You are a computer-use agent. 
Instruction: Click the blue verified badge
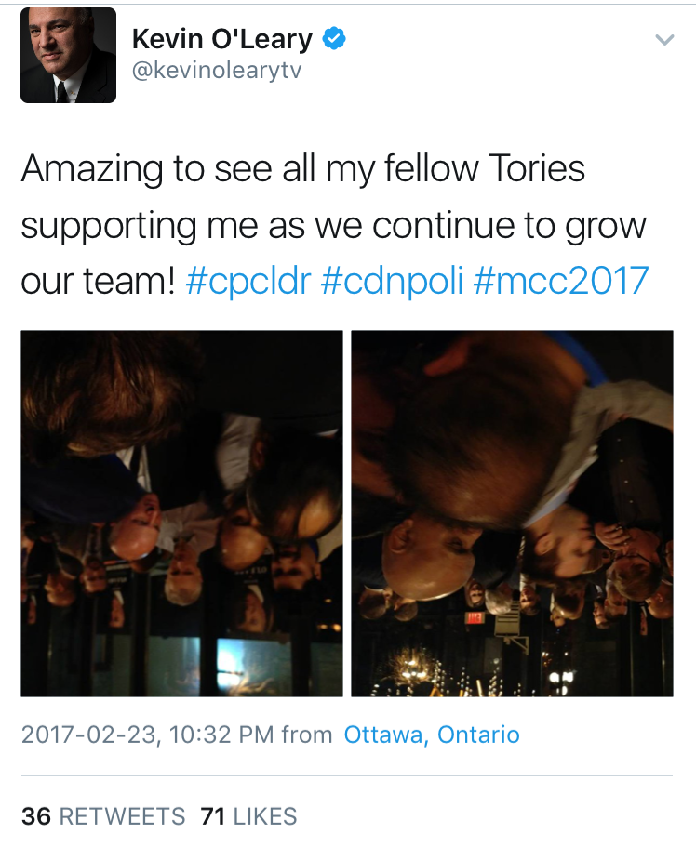334,38
